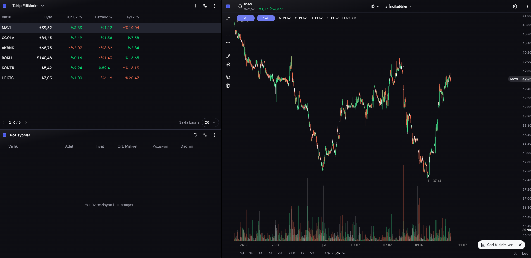Switch chart range to YTD

tap(292, 253)
